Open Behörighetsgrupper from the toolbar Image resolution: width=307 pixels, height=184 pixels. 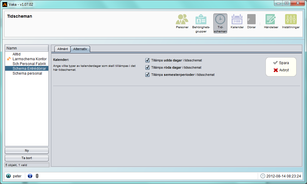point(201,23)
